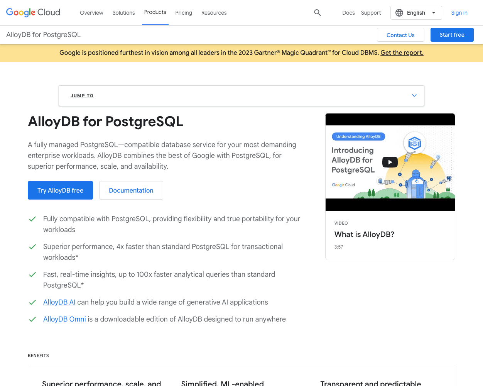
Task: Open the Solutions menu item
Action: [x=123, y=13]
